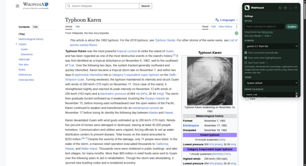Open the Grok get-a-key link

click(268, 36)
